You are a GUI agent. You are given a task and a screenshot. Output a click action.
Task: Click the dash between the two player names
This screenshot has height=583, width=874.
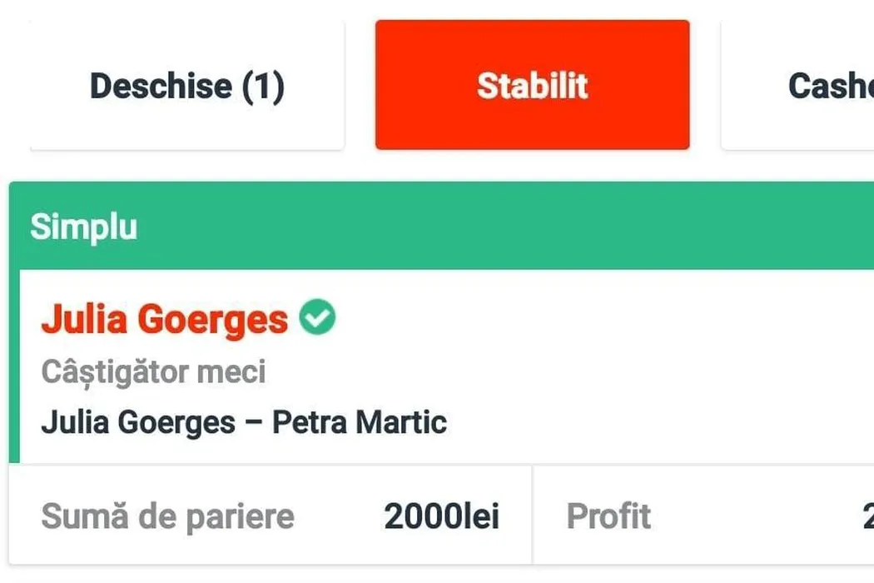click(x=254, y=423)
